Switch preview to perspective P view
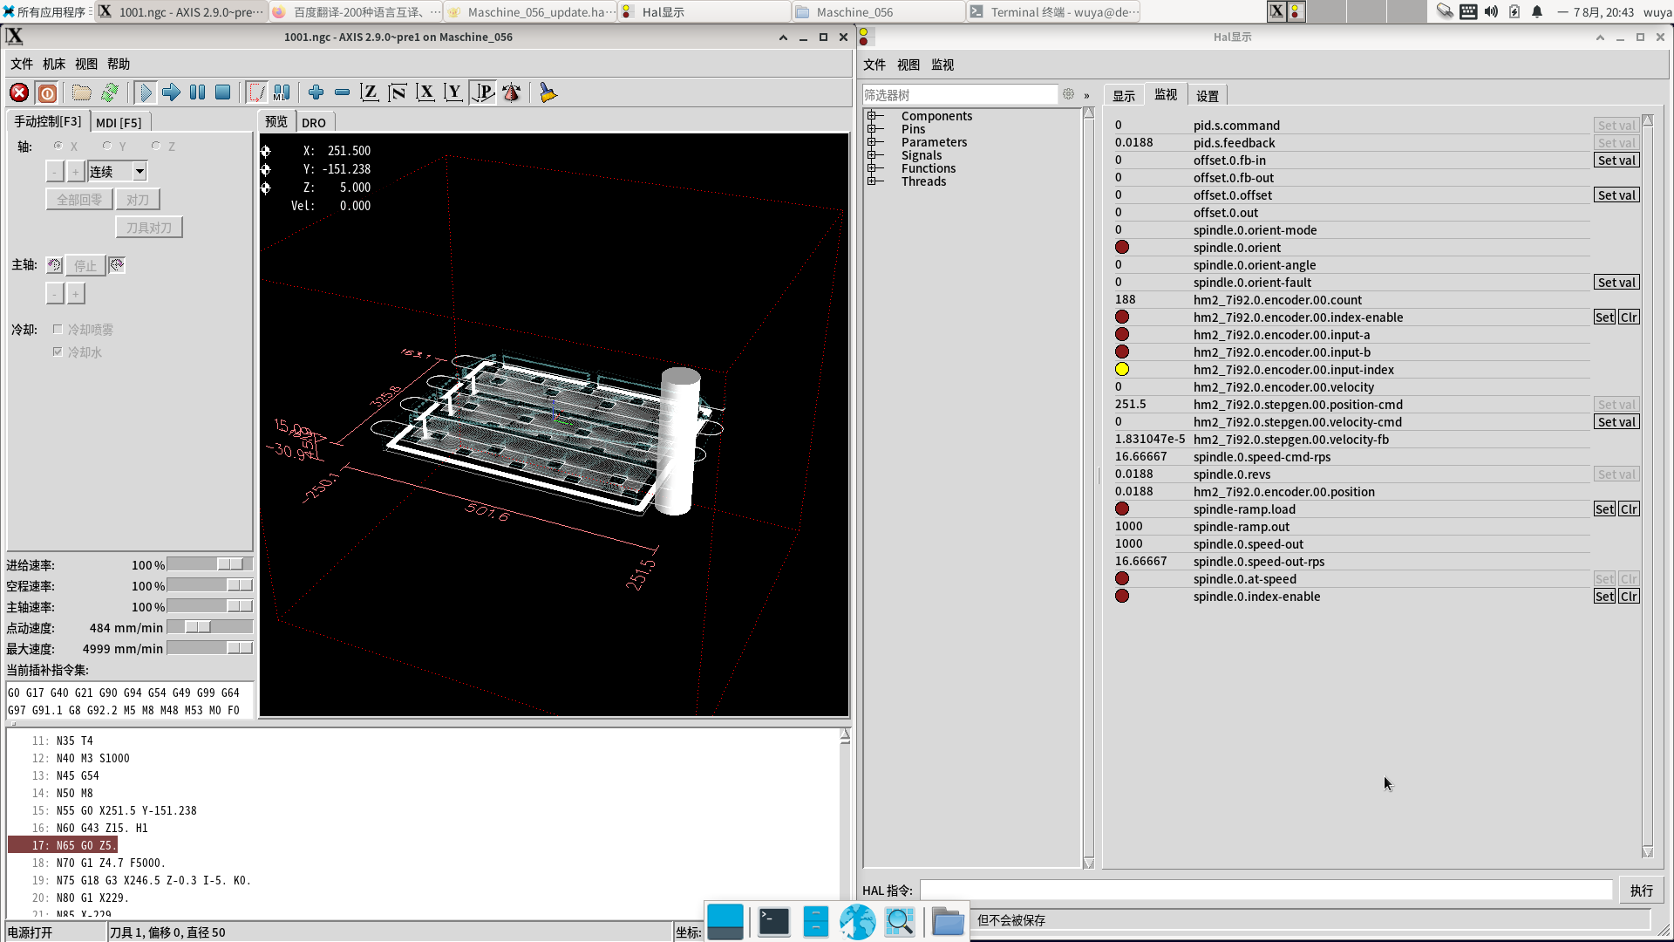The width and height of the screenshot is (1674, 942). pos(482,92)
